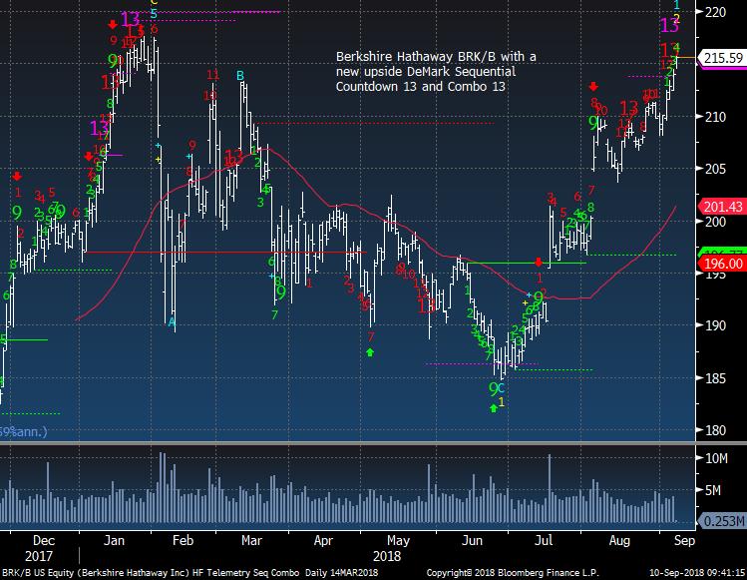Click the cyan C label at June low
747x580 pixels.
tap(501, 388)
